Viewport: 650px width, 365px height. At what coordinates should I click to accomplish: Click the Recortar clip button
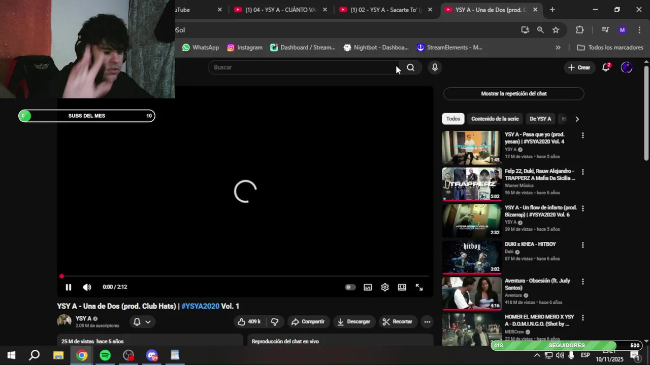[397, 322]
